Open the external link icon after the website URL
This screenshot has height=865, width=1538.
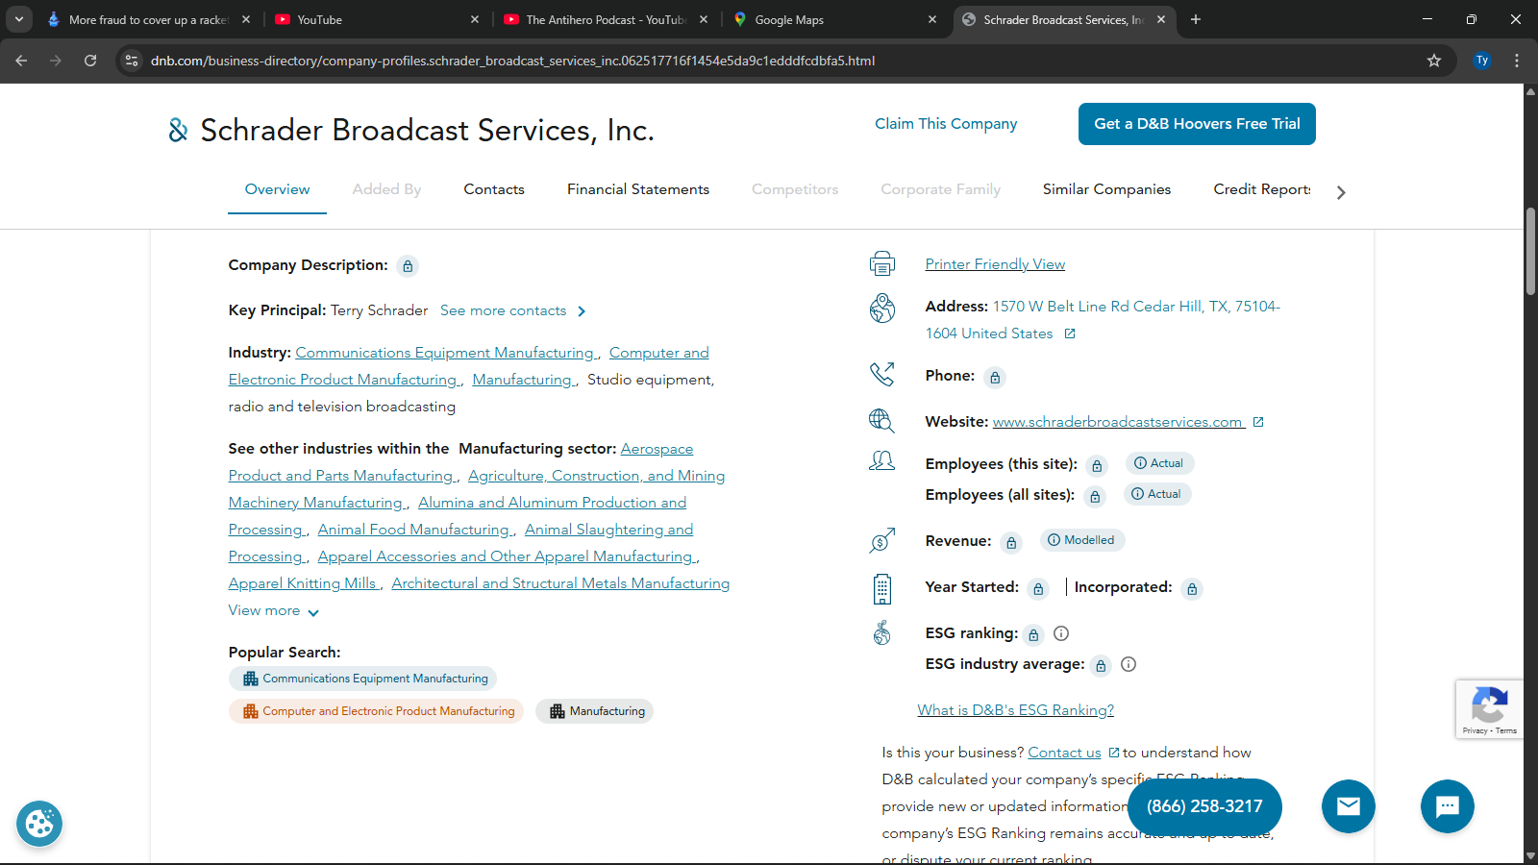pyautogui.click(x=1258, y=422)
